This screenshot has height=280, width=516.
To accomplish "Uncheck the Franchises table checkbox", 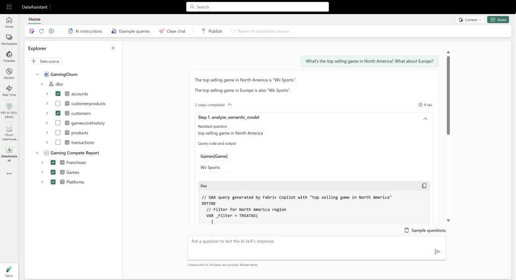I will tap(53, 162).
